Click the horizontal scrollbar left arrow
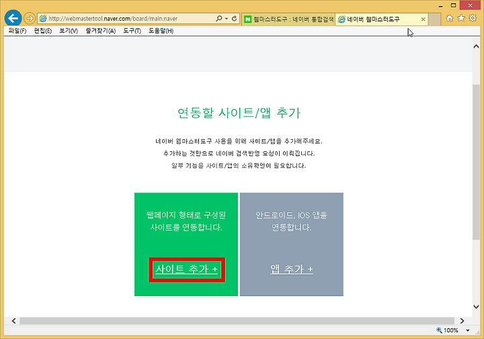This screenshot has width=484, height=339. (14, 321)
